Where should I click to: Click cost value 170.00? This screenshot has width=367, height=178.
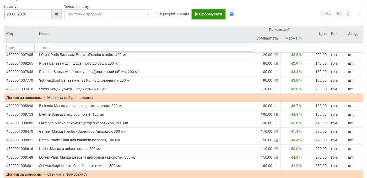(267, 132)
